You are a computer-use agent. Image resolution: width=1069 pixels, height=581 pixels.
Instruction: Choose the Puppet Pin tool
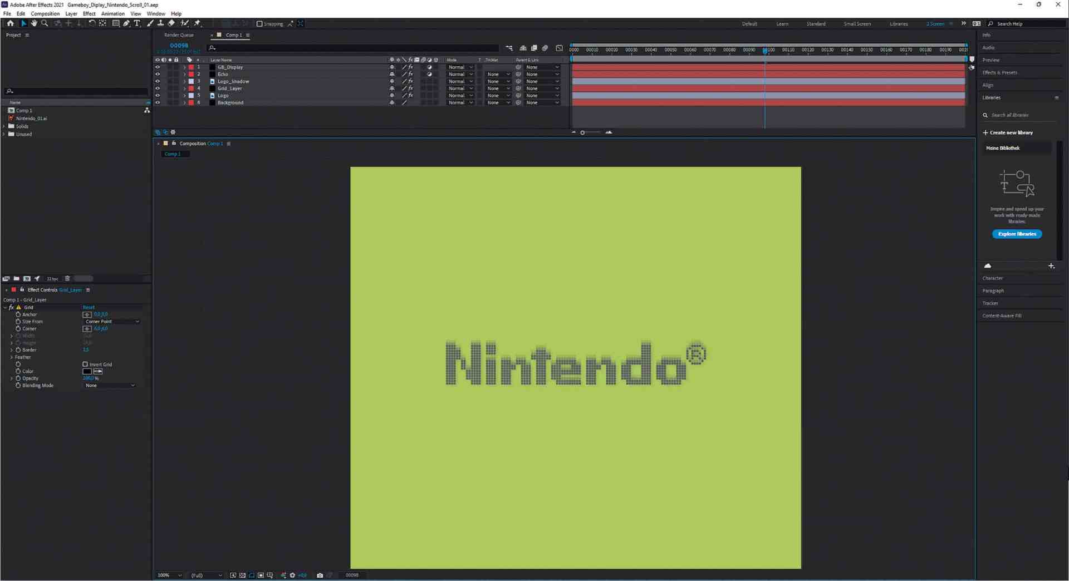[198, 23]
